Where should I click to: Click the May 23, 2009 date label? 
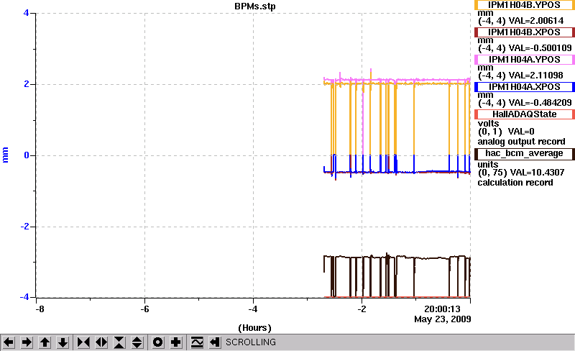[x=443, y=319]
